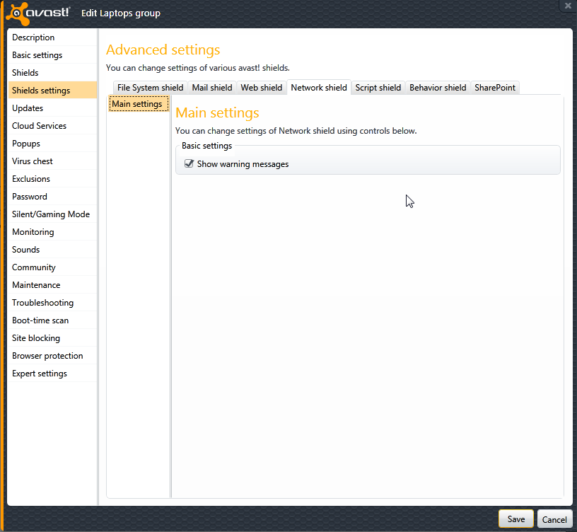Go to Exclusions section
The image size is (577, 532).
coord(52,178)
